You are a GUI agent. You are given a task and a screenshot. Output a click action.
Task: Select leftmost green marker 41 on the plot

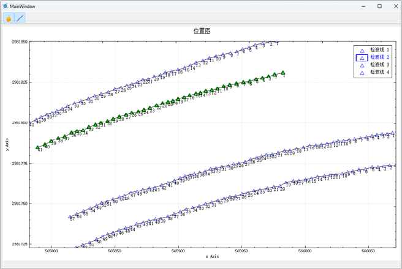pyautogui.click(x=38, y=147)
